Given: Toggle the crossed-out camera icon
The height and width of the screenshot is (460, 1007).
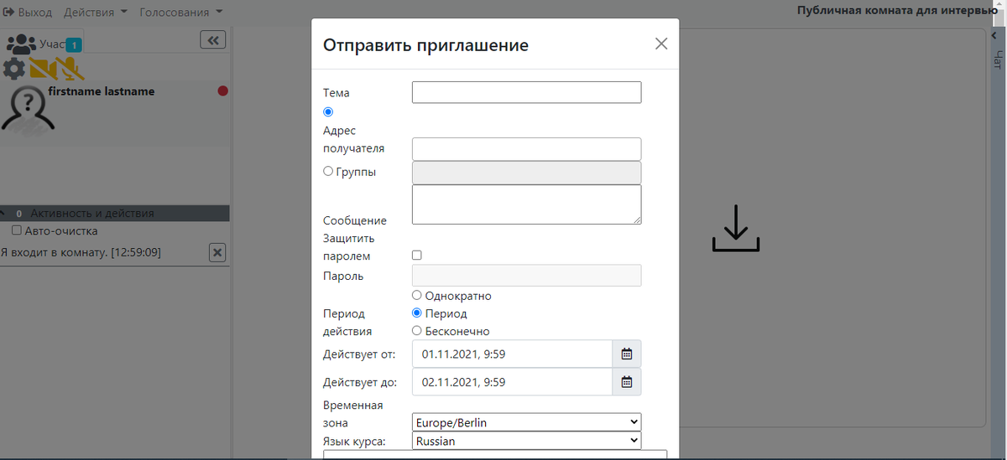Looking at the screenshot, I should click(x=41, y=68).
